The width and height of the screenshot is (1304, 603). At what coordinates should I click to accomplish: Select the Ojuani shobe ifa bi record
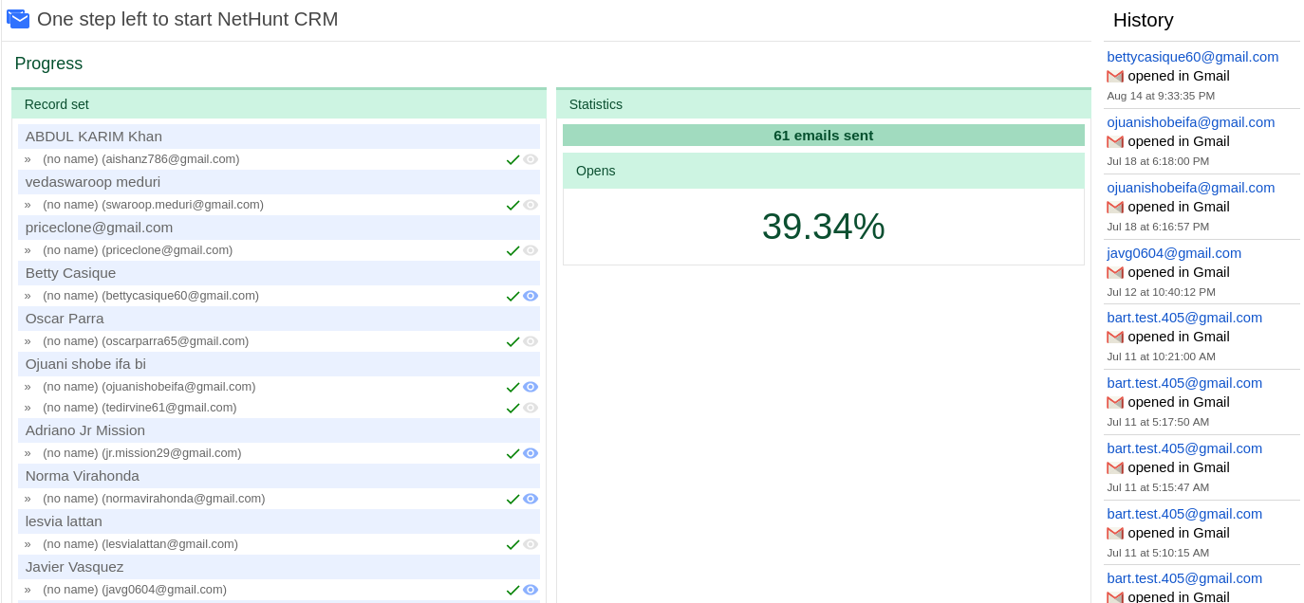click(x=279, y=364)
